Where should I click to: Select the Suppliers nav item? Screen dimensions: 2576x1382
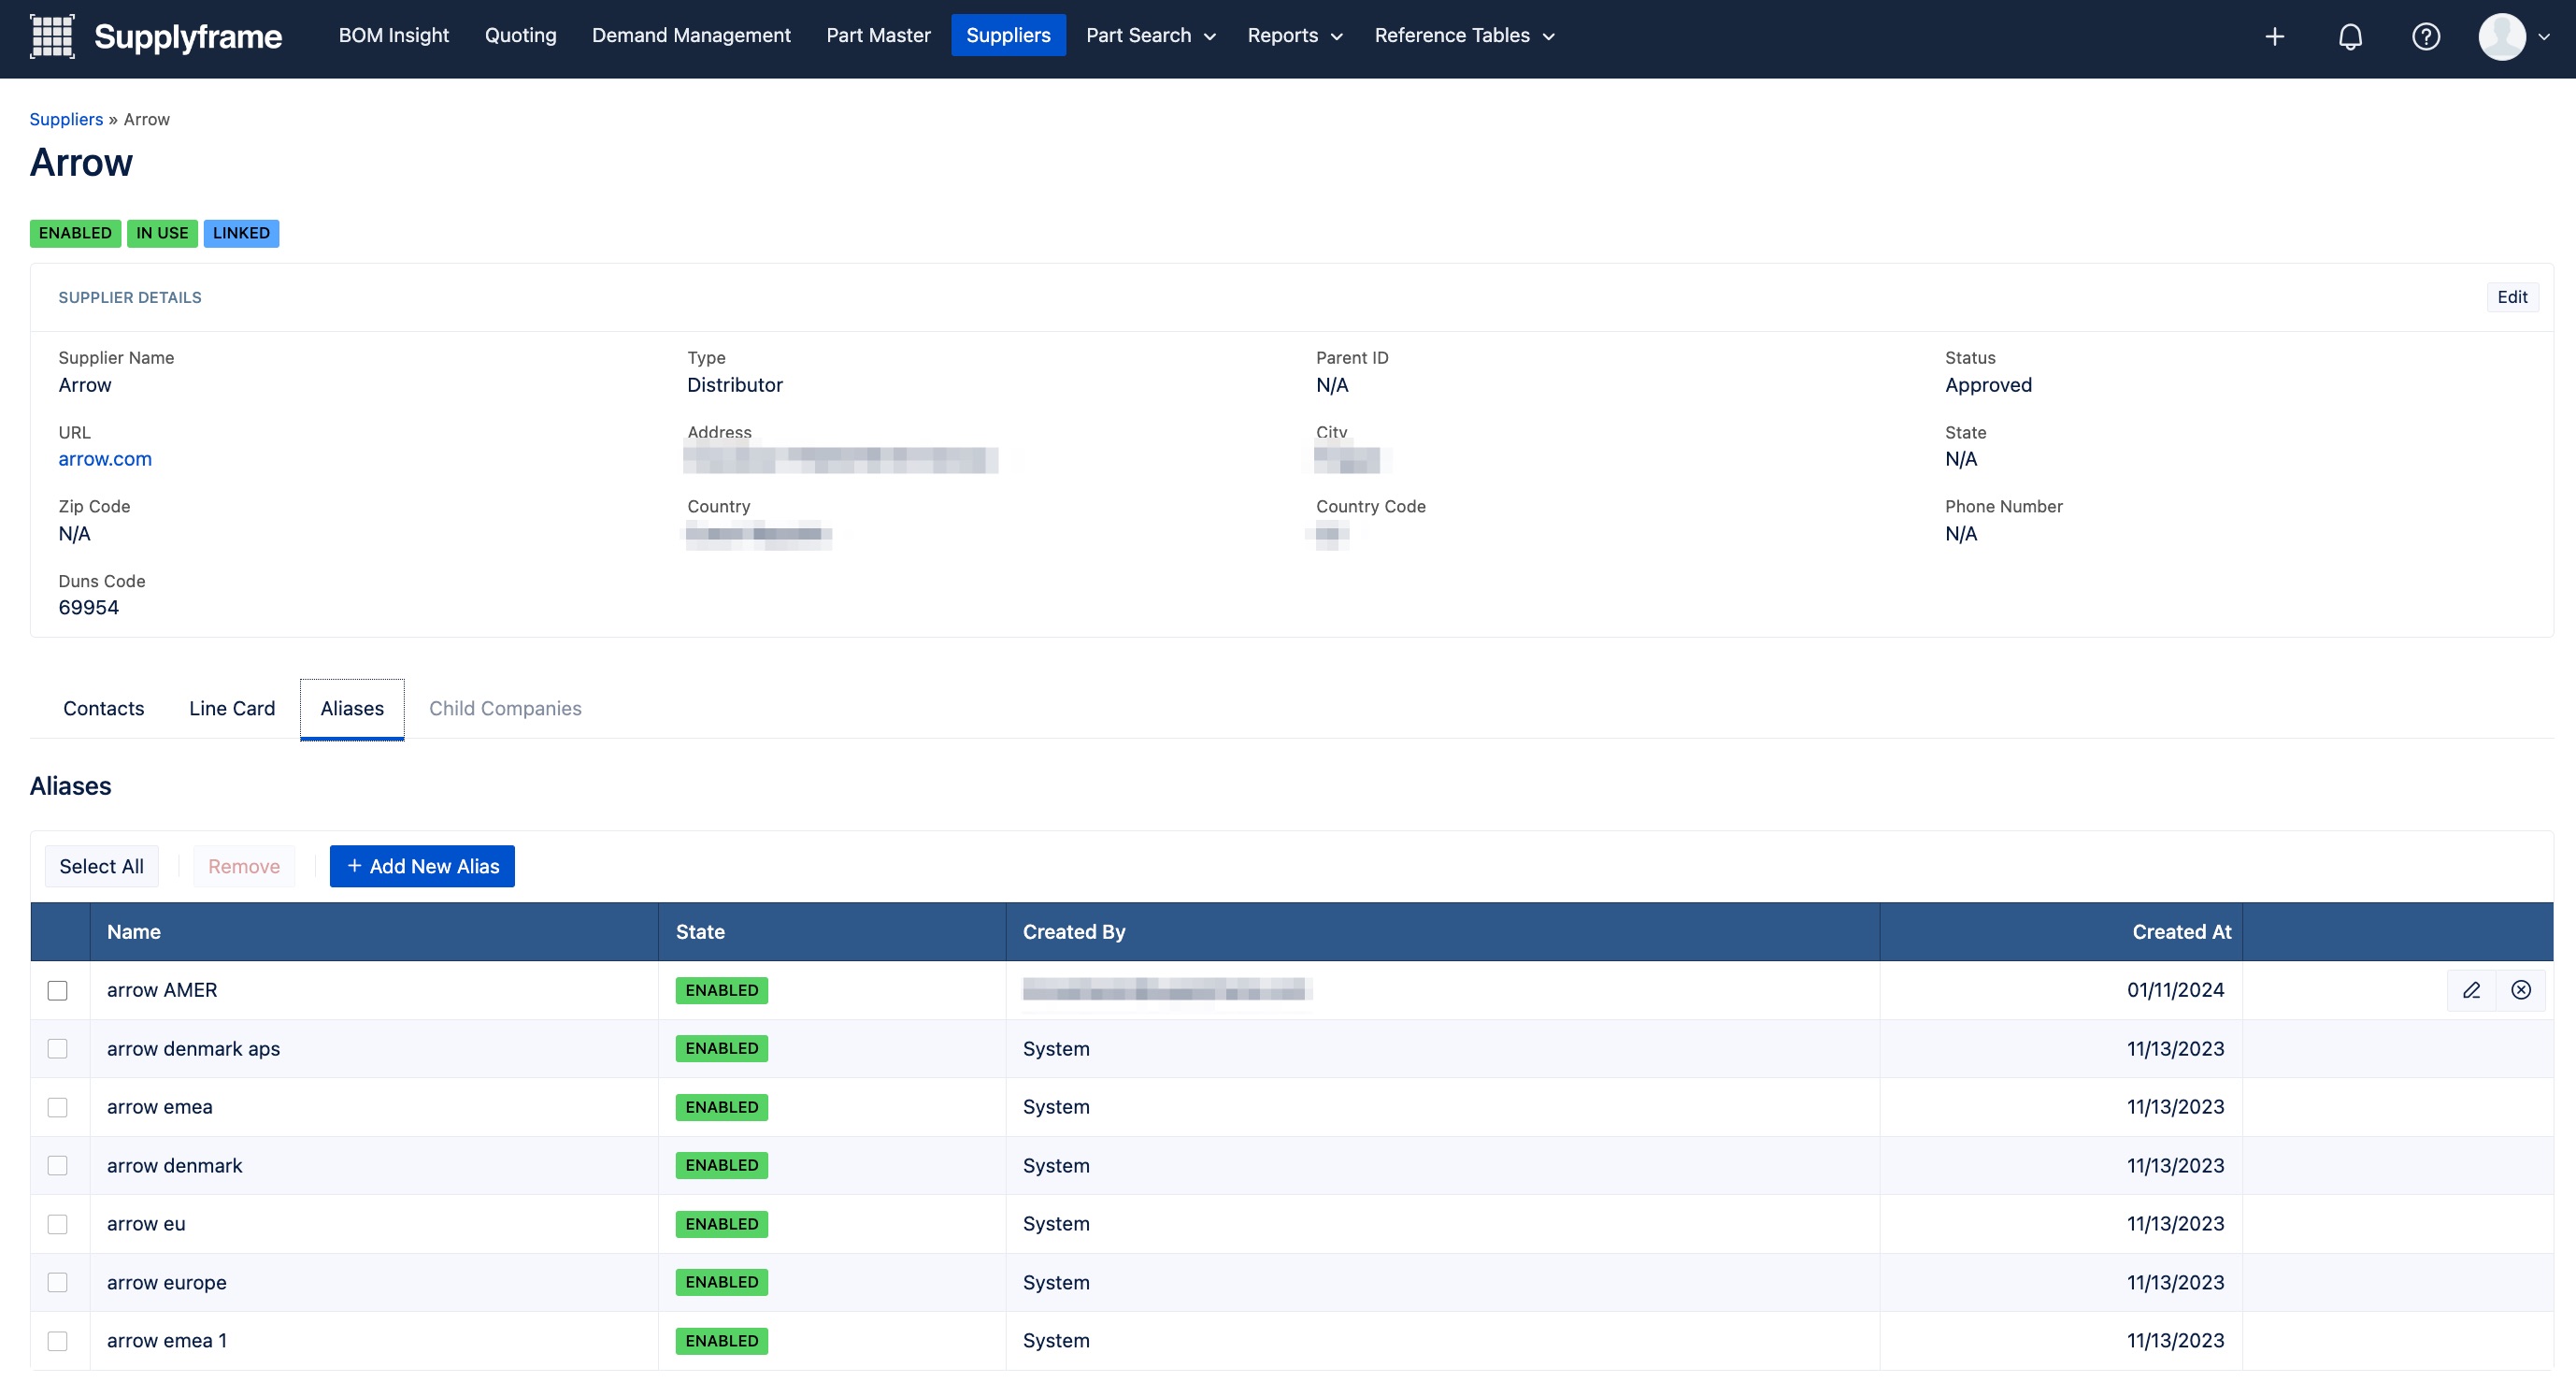click(x=1008, y=36)
